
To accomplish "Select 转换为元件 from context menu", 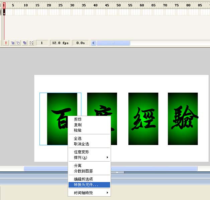I will [86, 185].
